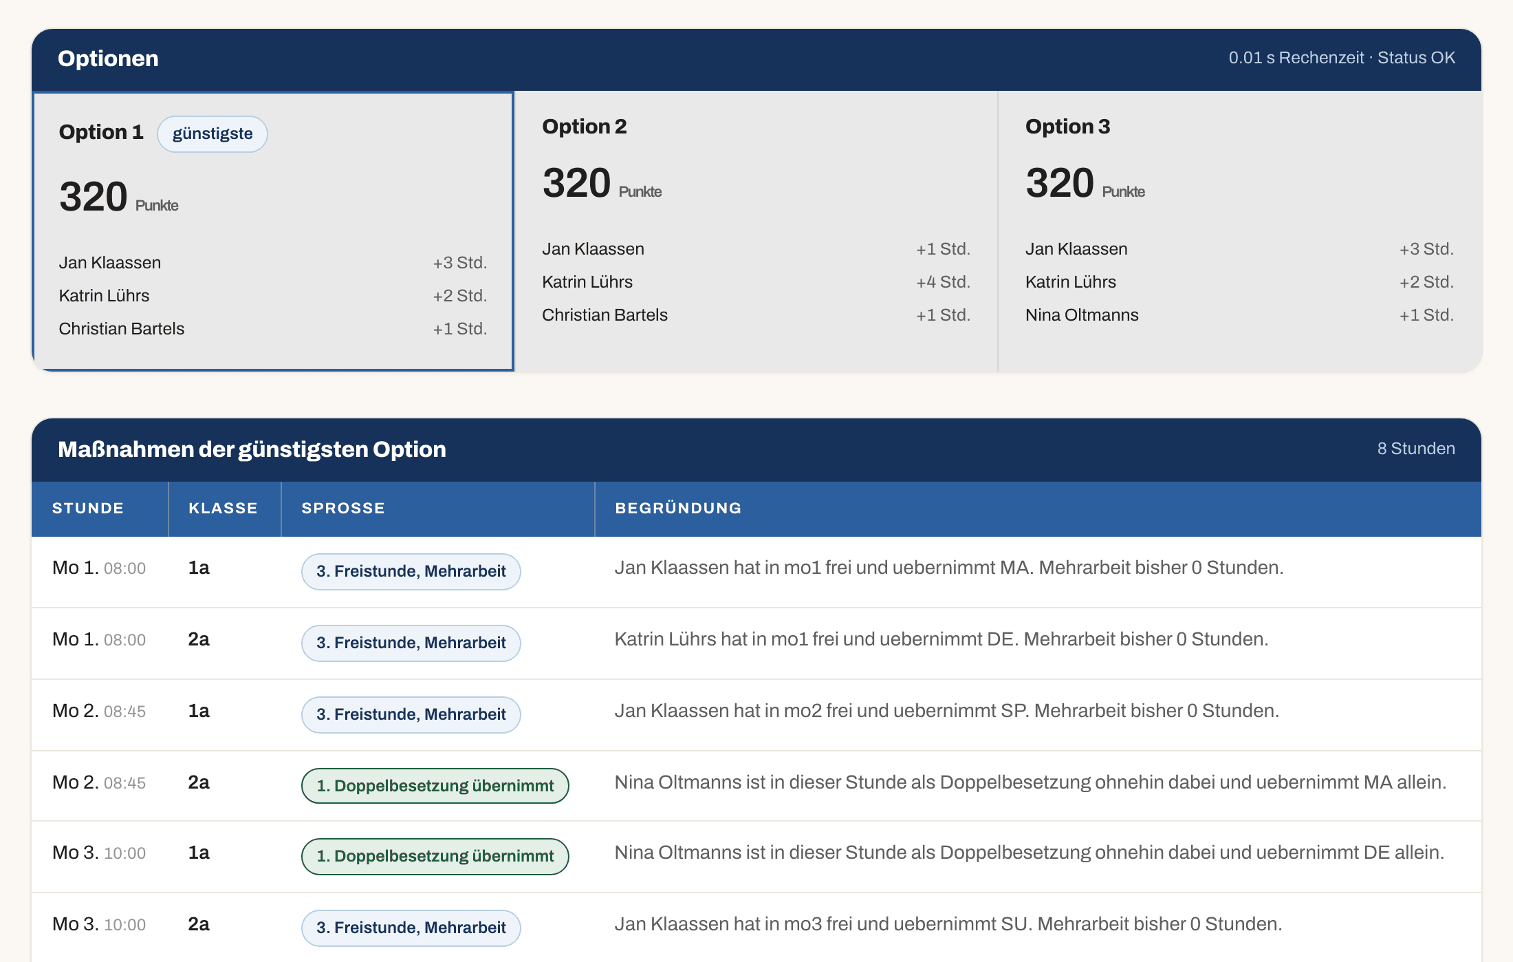The width and height of the screenshot is (1513, 962).
Task: Click reasoning 'Katrin Lührs hat in mo1 frei'
Action: tap(941, 639)
